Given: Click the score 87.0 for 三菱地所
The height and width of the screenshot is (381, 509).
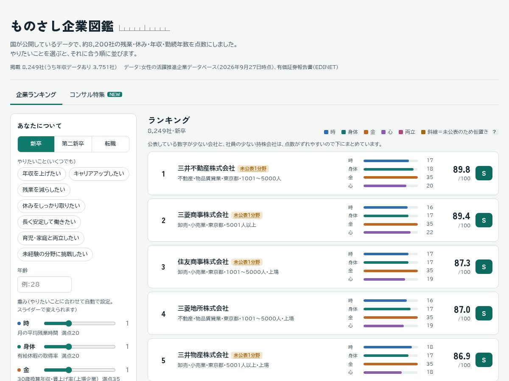Looking at the screenshot, I should tap(462, 309).
